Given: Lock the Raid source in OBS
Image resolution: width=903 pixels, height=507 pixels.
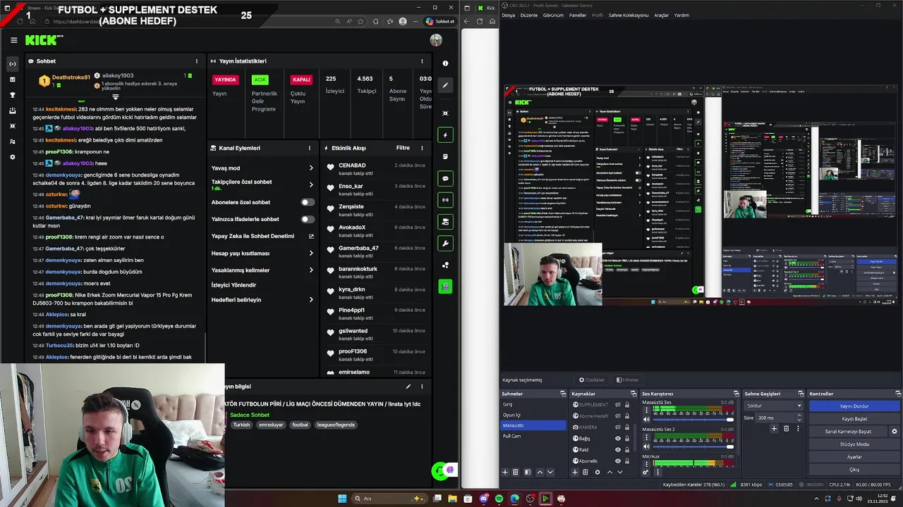Looking at the screenshot, I should tap(627, 449).
